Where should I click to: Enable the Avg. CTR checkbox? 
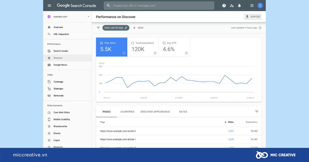click(x=164, y=43)
